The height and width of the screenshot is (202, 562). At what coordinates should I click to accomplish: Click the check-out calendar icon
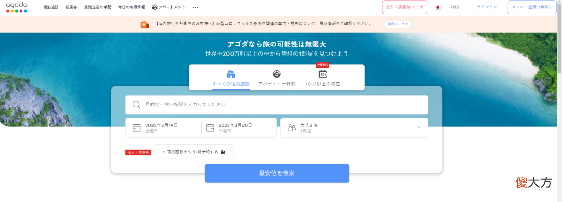(210, 128)
